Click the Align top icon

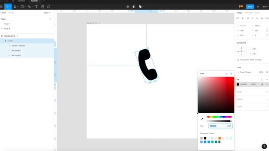[252, 18]
